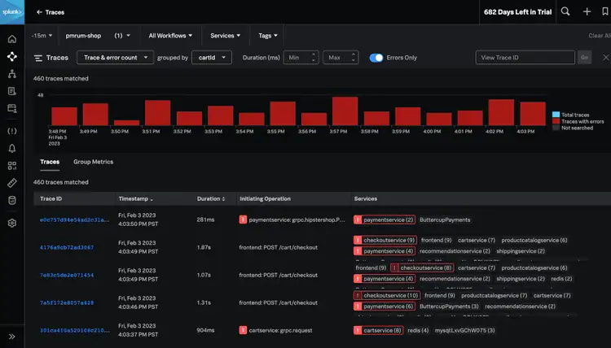Click the plus create icon

point(587,12)
